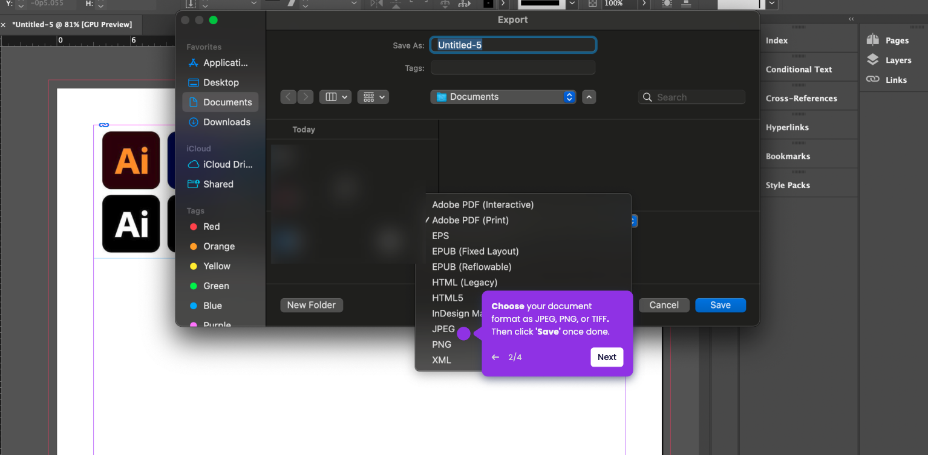Go forward with the right arrow button
928x455 pixels.
click(x=306, y=97)
